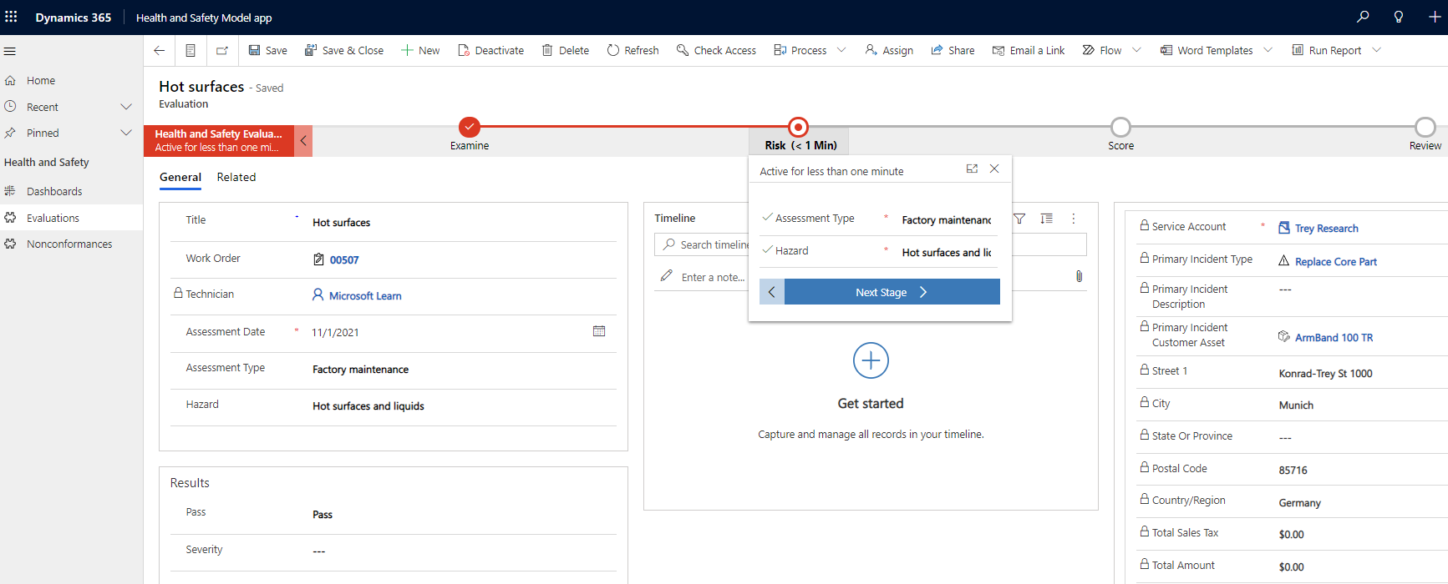
Task: Select the Review stage circle
Action: pyautogui.click(x=1425, y=127)
